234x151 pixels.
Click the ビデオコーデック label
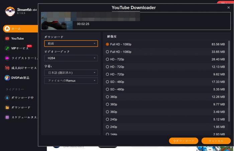tap(57, 52)
